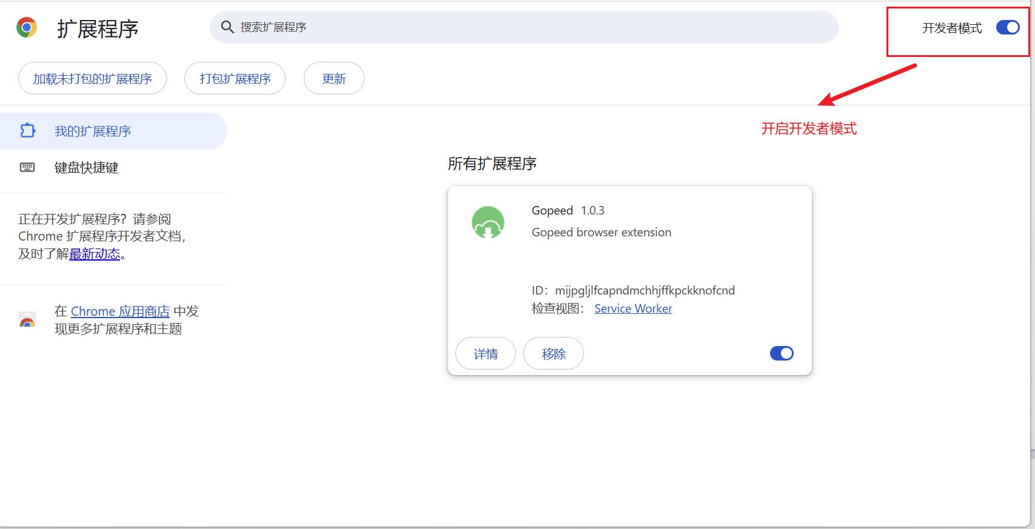Click the extension ID mijpgljlfcapndmchhjffkpckknofcnd
Screen dimensions: 1035x529
pos(645,290)
